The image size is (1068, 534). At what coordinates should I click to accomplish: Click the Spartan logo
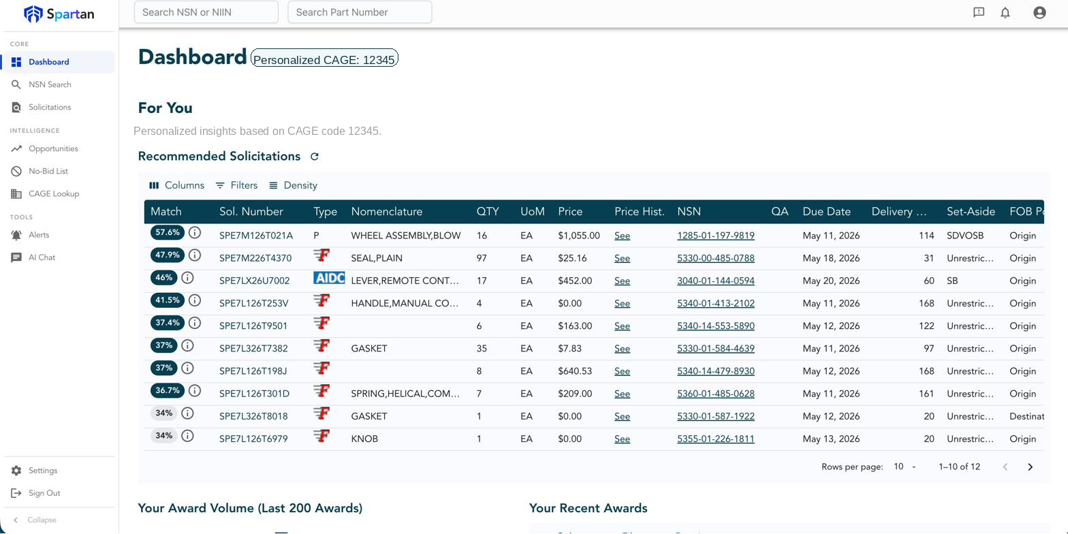59,14
